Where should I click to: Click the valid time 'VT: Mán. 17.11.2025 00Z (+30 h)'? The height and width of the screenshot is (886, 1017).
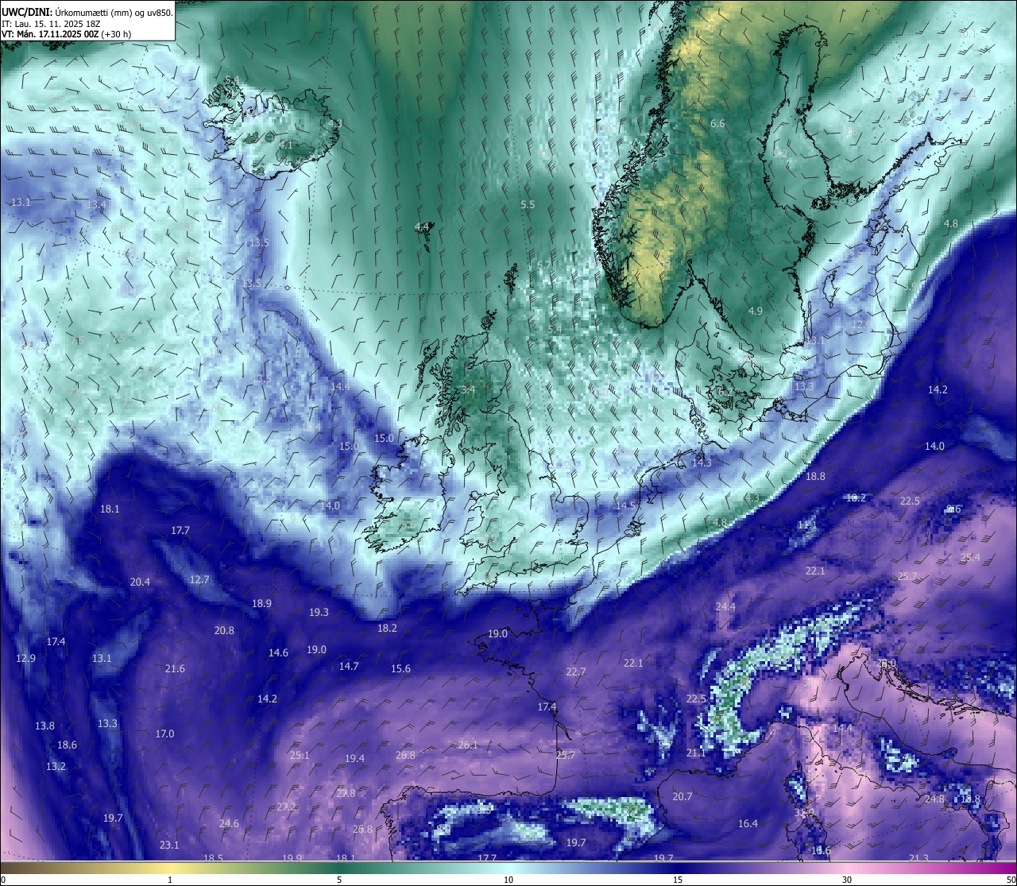tap(67, 34)
